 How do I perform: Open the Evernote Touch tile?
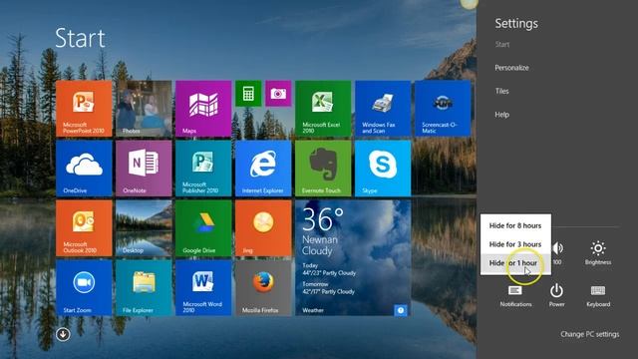coord(323,169)
